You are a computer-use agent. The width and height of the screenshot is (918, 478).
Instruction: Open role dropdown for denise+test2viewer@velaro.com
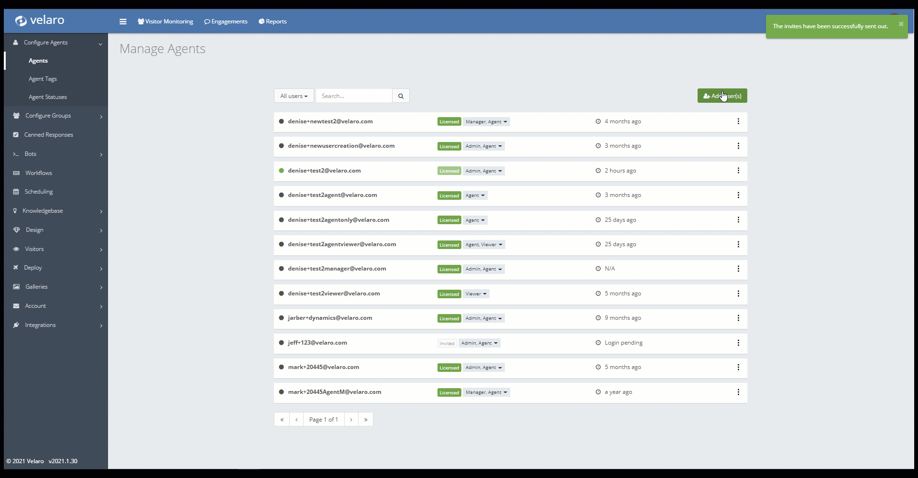pyautogui.click(x=476, y=294)
